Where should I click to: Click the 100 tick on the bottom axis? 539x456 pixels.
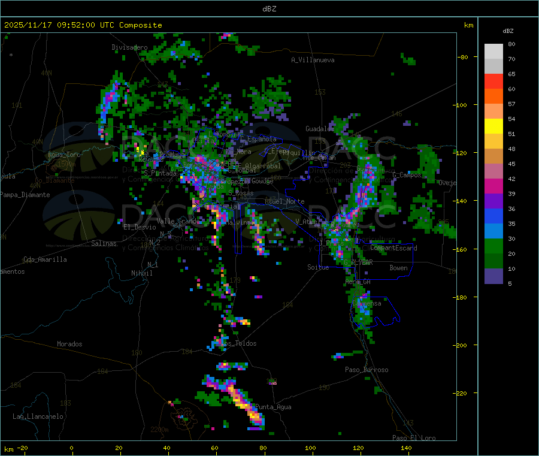(x=310, y=448)
